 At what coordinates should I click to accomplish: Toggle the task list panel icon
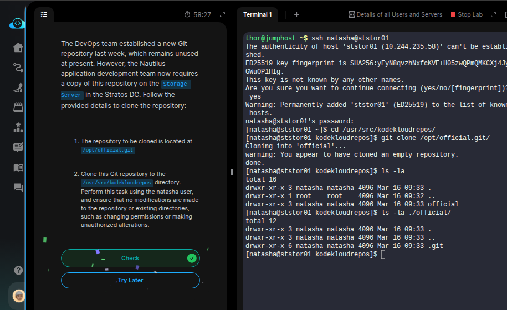click(x=44, y=14)
